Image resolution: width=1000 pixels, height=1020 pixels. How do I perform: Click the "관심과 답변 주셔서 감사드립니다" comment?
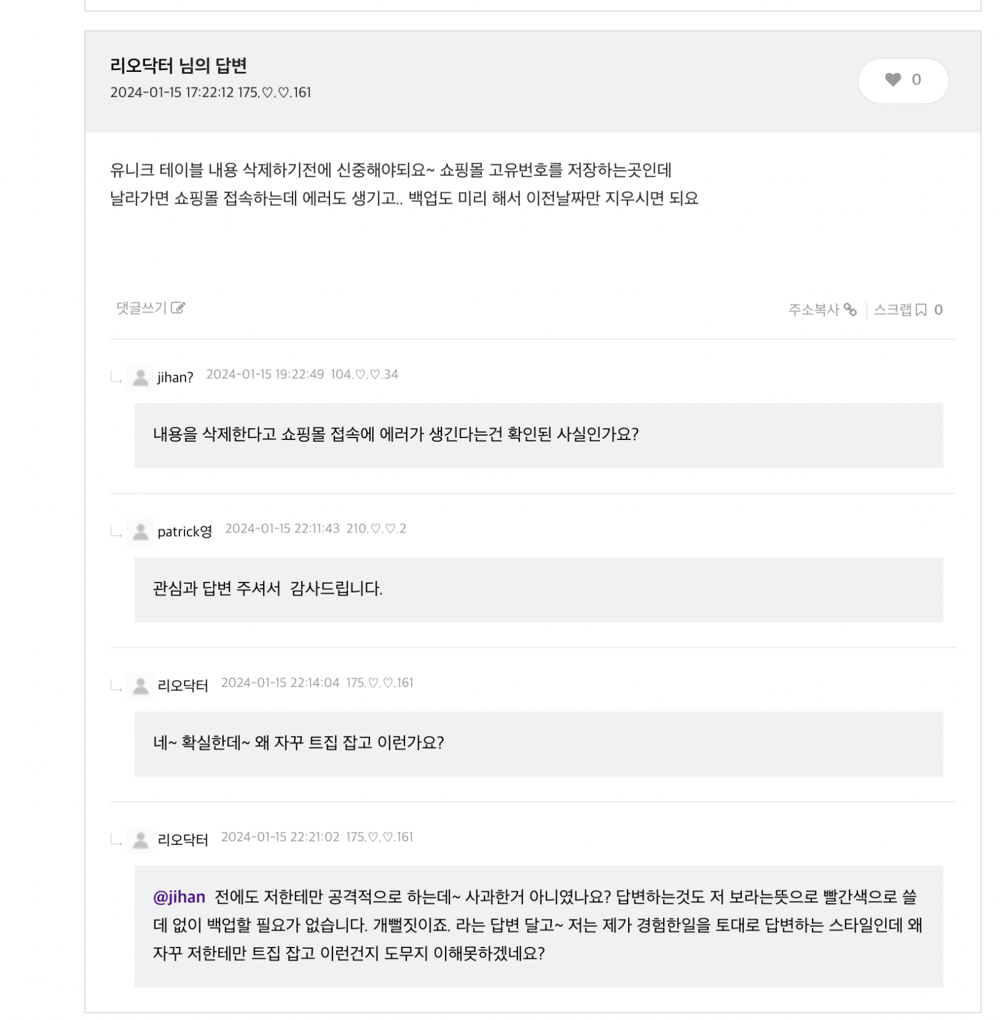(267, 589)
